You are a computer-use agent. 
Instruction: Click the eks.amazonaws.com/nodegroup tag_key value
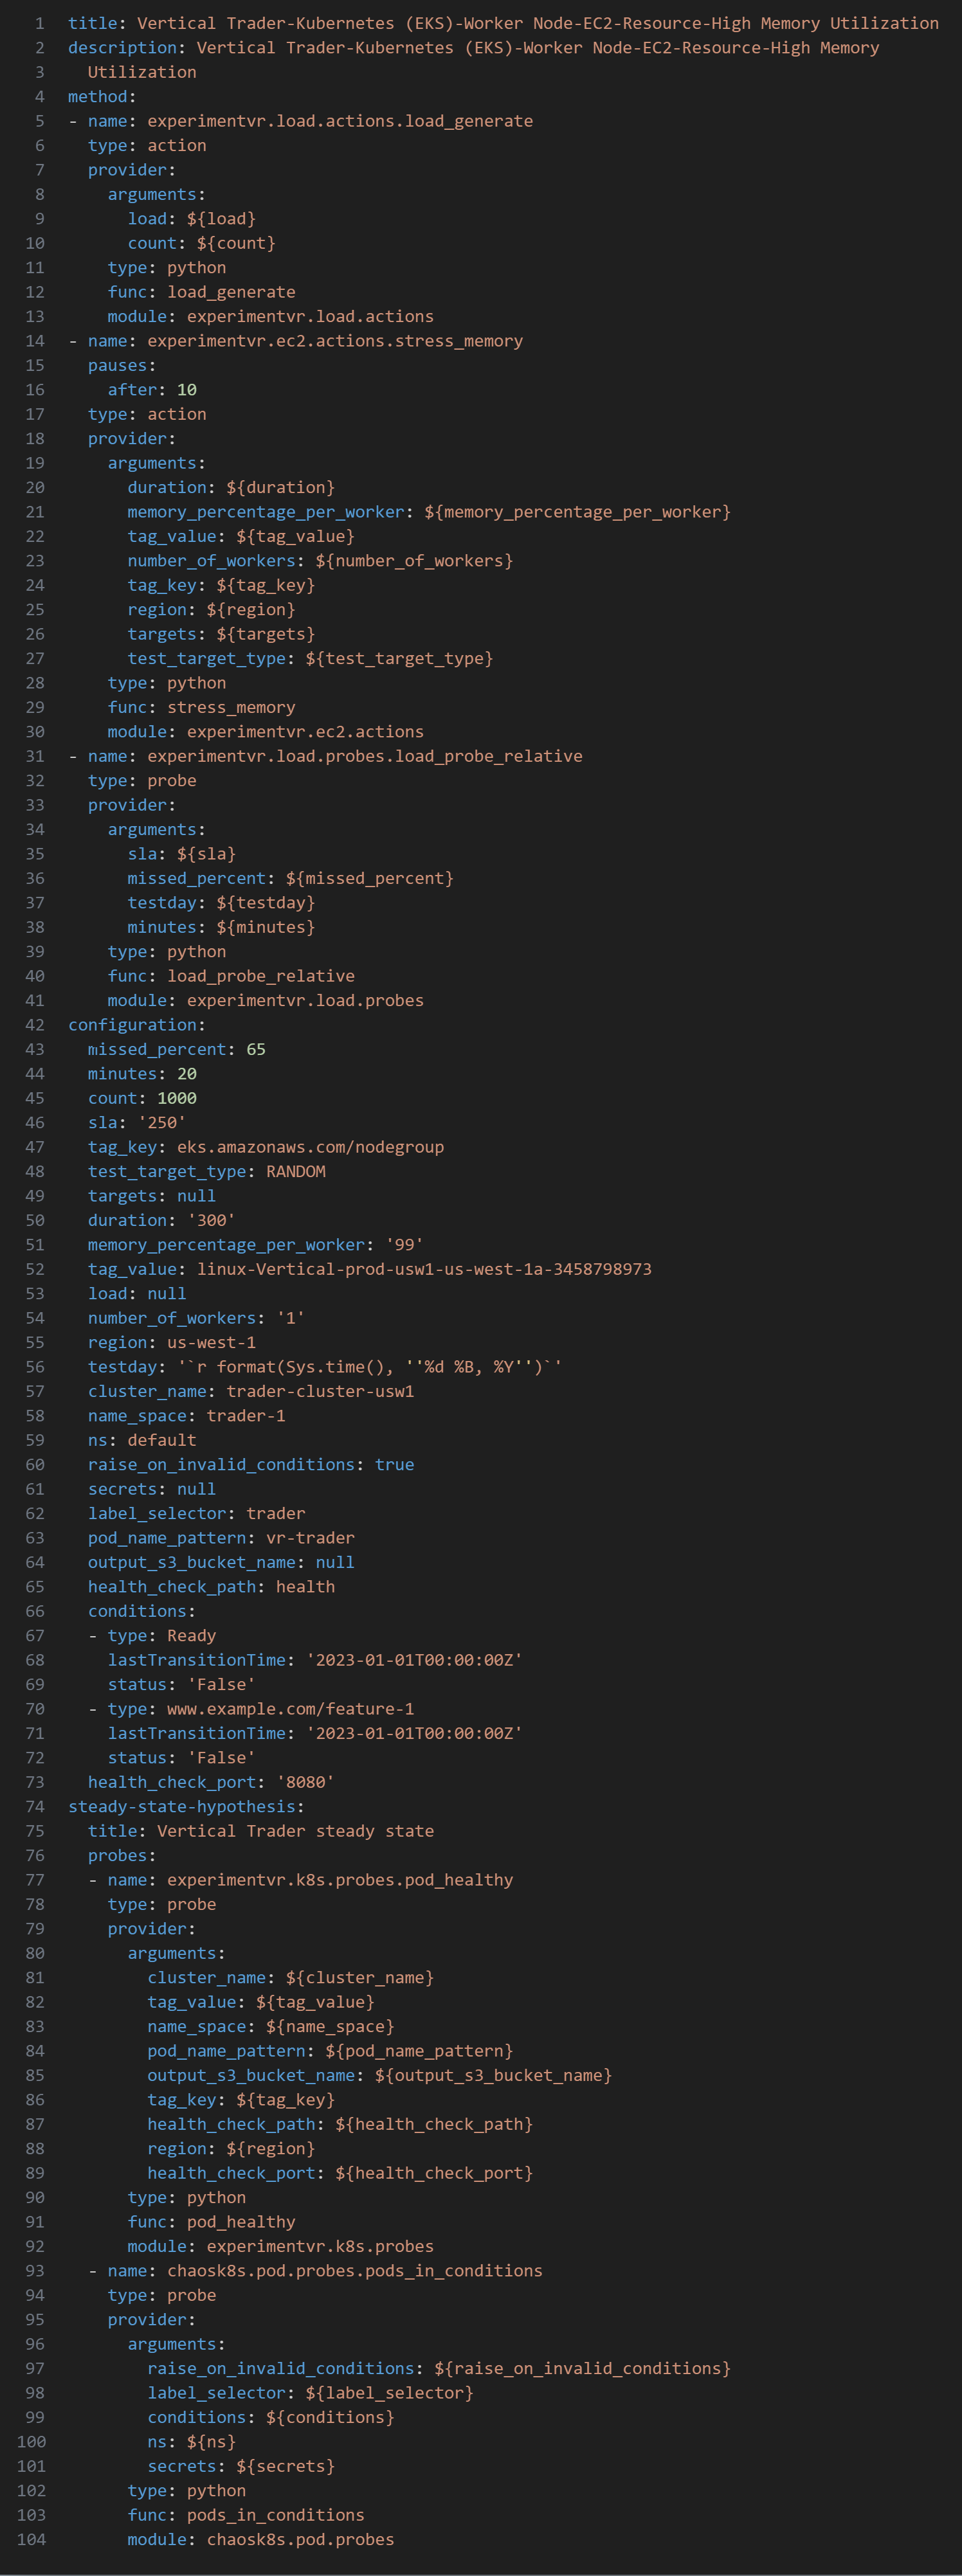pos(310,1147)
